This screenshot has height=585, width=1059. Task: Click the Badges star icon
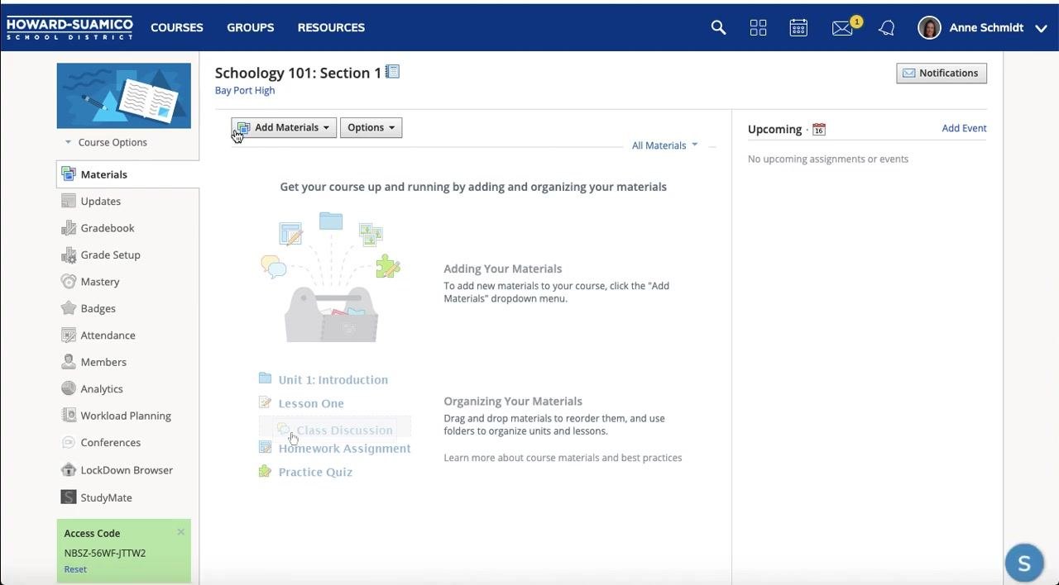tap(69, 308)
